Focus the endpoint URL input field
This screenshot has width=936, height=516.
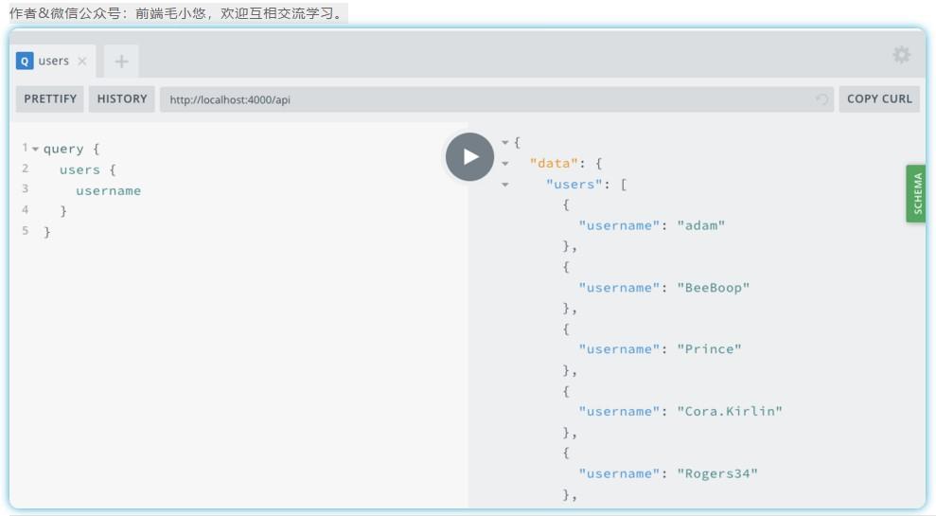pos(496,99)
